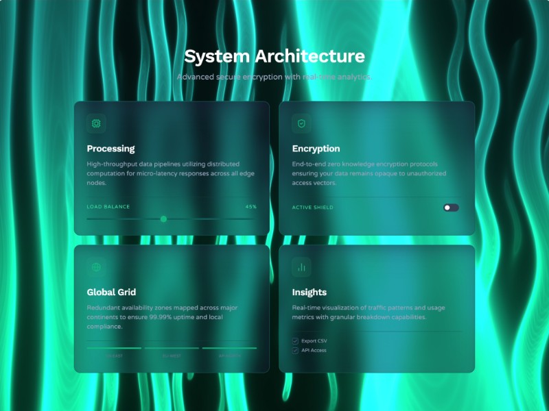Click the bar chart icon on the Insights card

301,267
